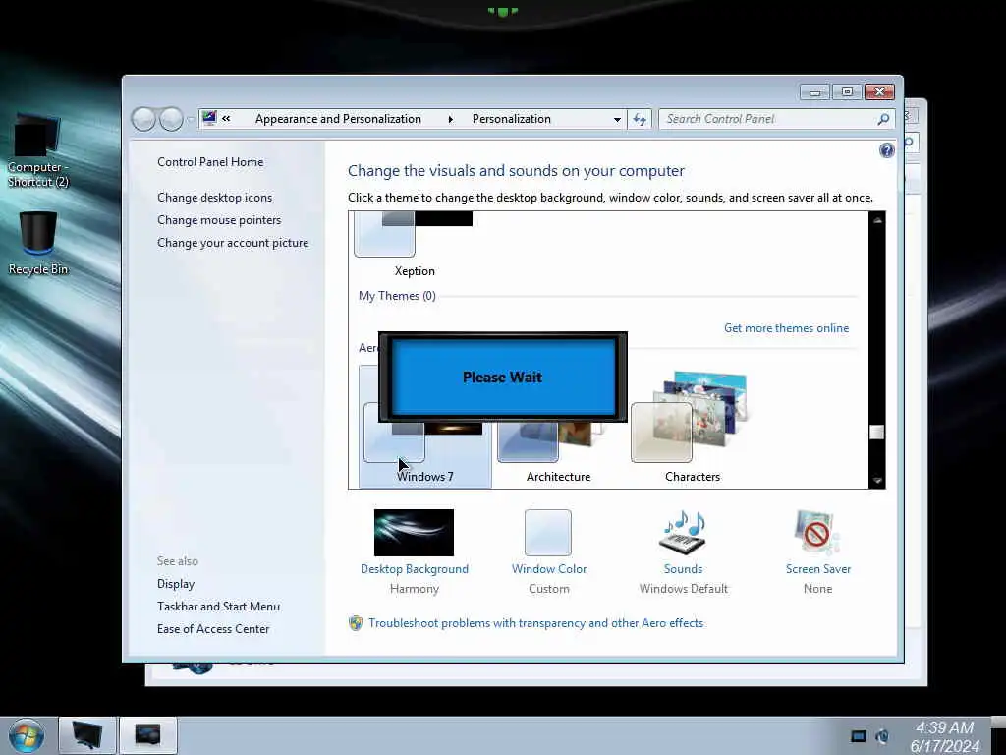Click the Desktop Background Harmony thumbnail
This screenshot has height=755, width=1006.
point(414,532)
